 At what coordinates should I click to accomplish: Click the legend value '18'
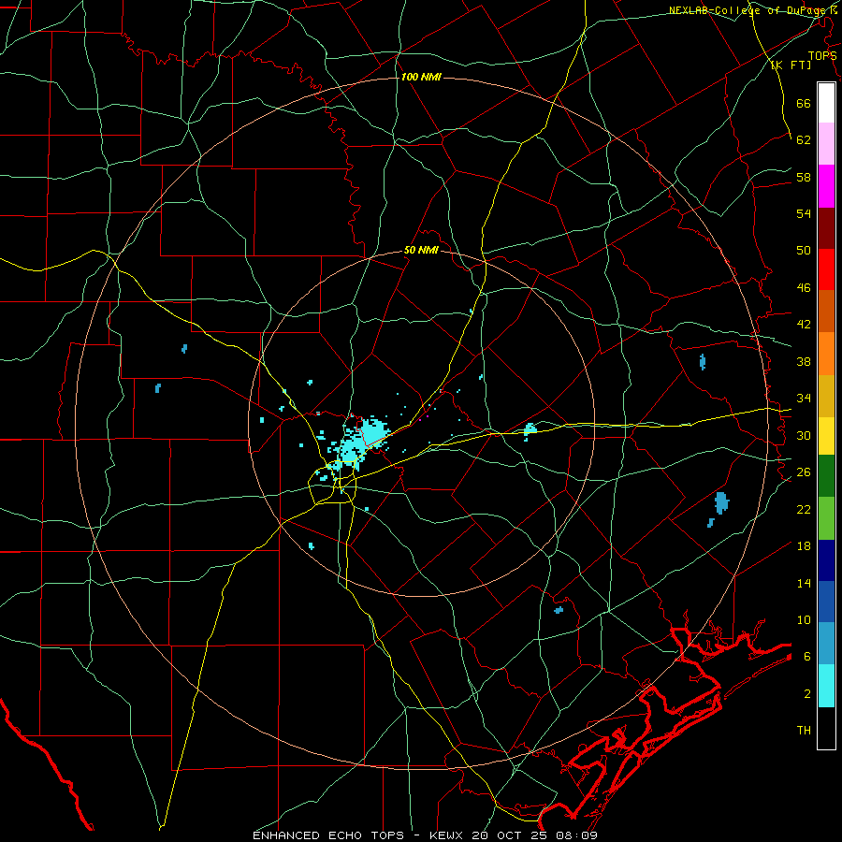click(x=804, y=546)
